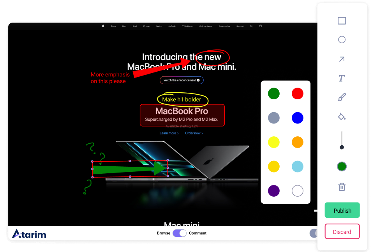
Task: Pick the Arrow annotation tool
Action: click(x=342, y=59)
